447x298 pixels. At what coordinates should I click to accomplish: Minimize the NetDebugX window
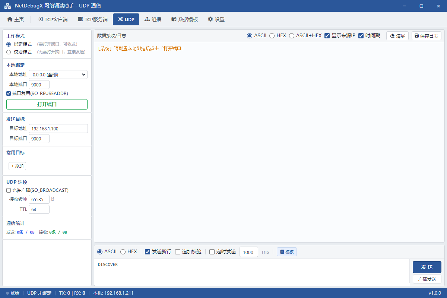404,6
